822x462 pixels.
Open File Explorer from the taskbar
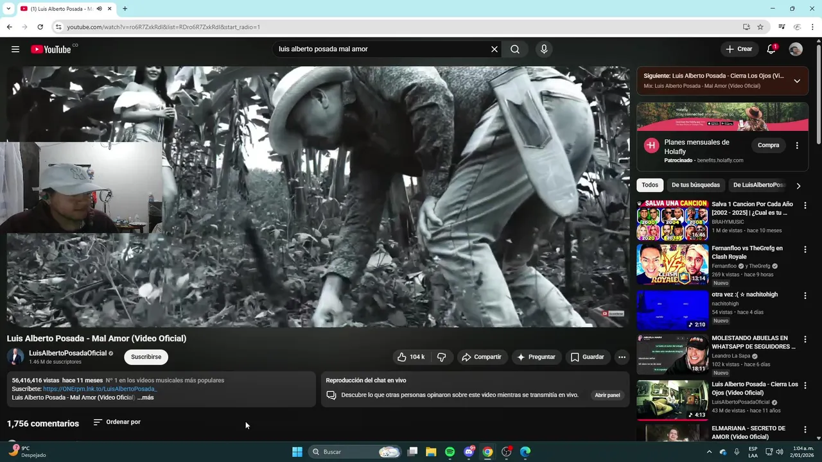click(431, 452)
